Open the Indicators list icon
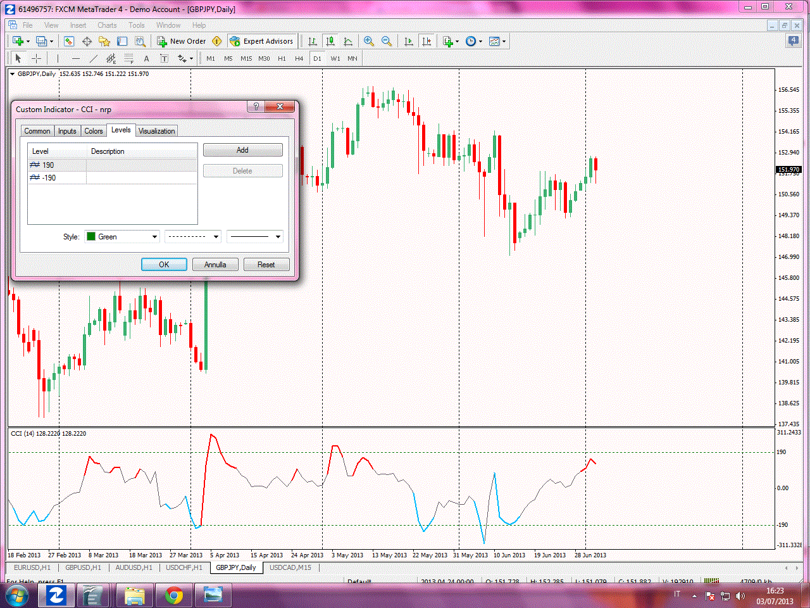 pos(448,41)
